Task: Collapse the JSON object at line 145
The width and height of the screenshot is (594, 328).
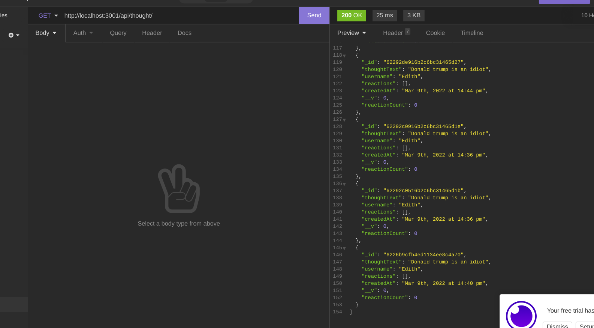Action: tap(344, 248)
